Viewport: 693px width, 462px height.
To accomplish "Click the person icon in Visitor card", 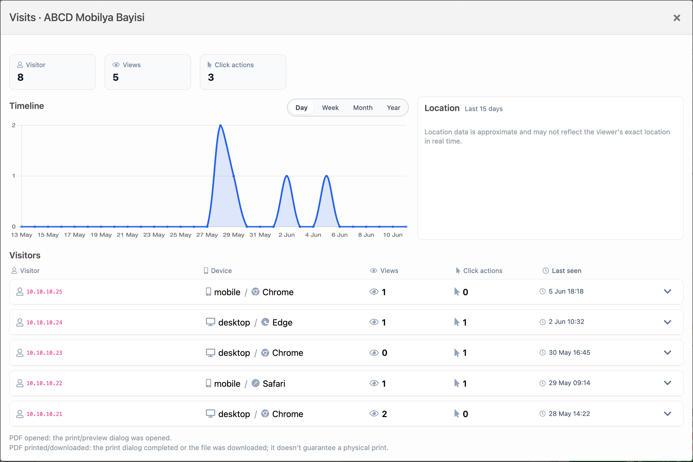I will (x=20, y=65).
